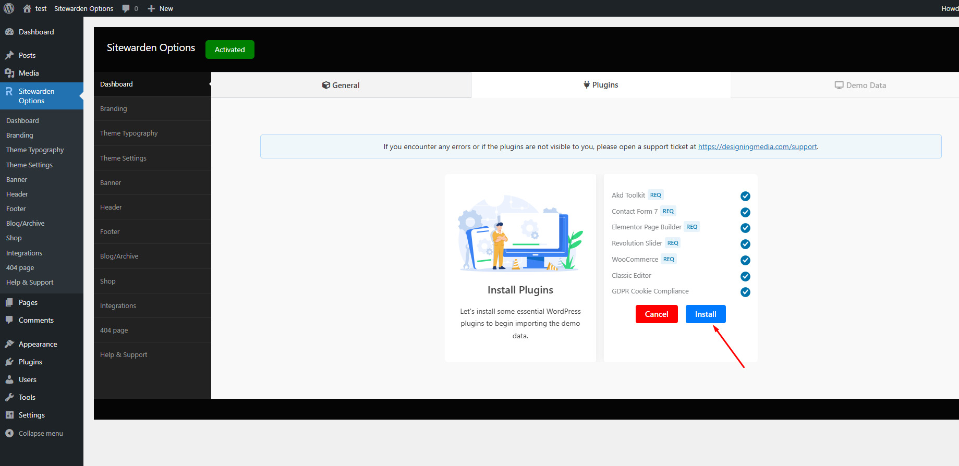Select Header in the black options menu
This screenshot has width=959, height=466.
152,207
